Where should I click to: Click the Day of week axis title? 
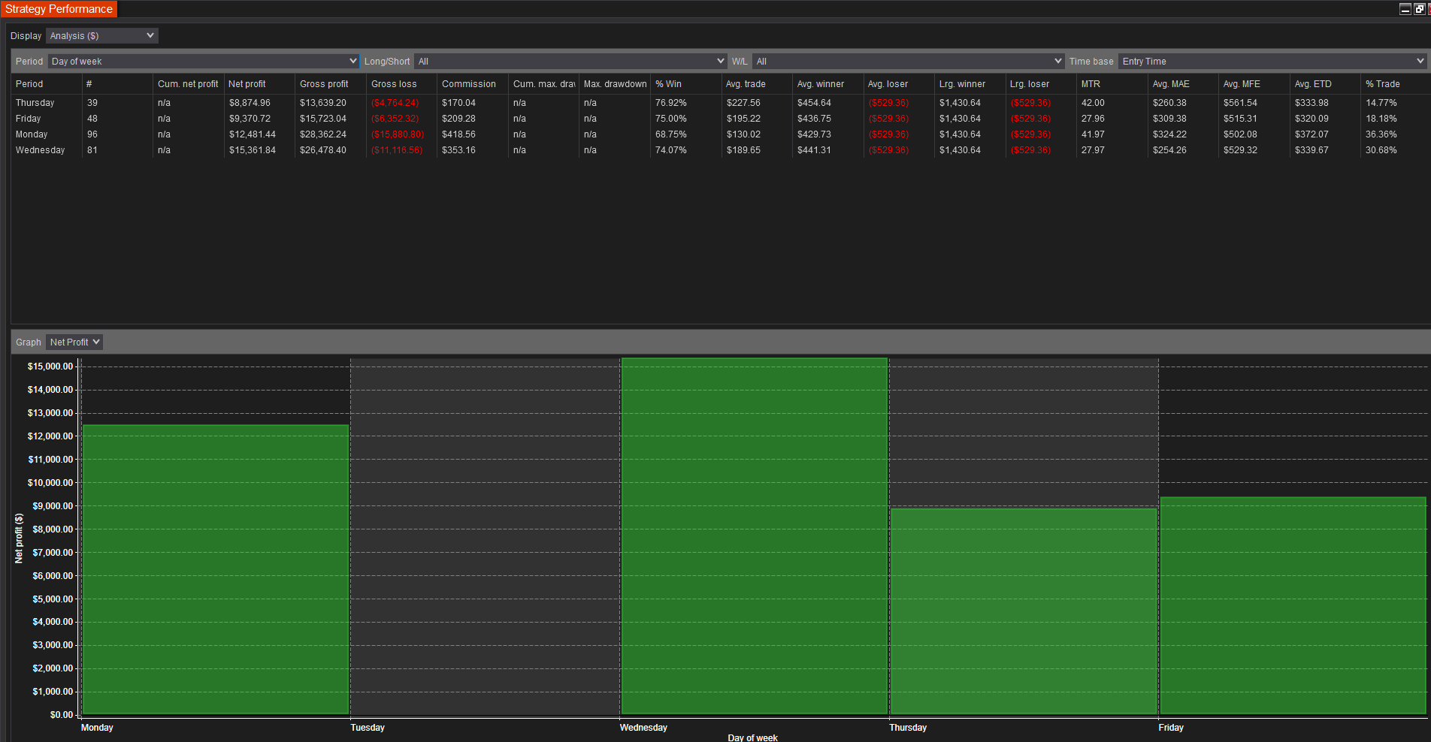pyautogui.click(x=752, y=737)
